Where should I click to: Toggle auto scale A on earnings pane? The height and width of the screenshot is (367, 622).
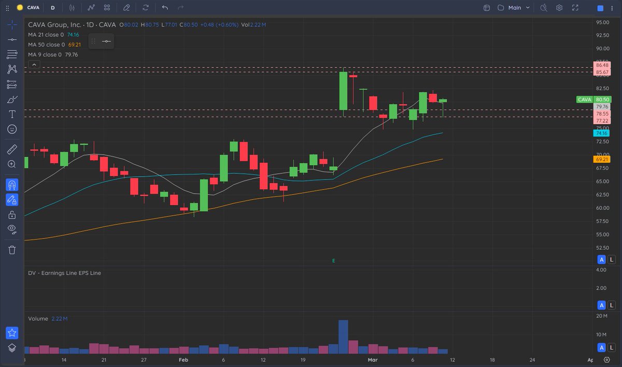pos(601,304)
